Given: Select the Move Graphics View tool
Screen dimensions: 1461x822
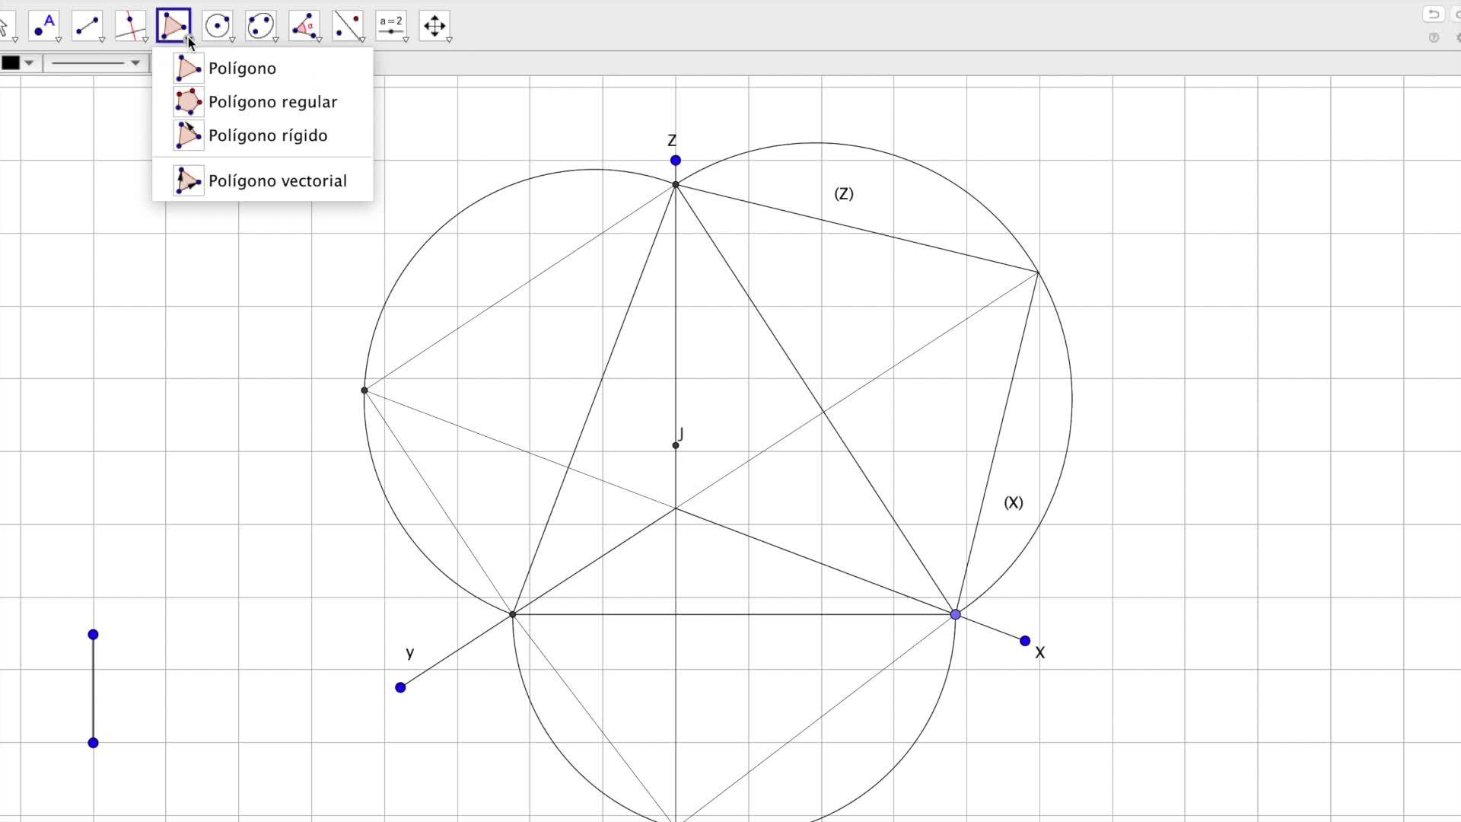Looking at the screenshot, I should (434, 26).
